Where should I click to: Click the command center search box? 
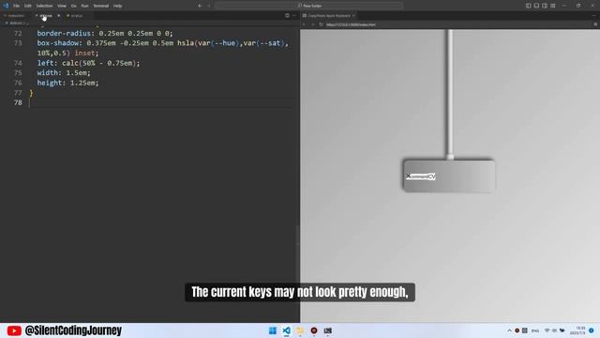[309, 6]
